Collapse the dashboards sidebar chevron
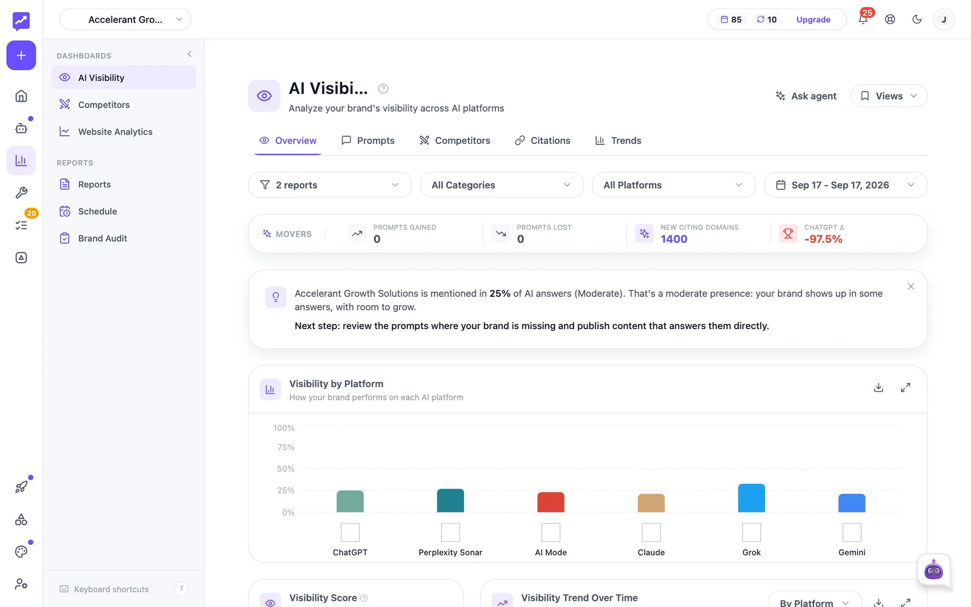Image resolution: width=971 pixels, height=607 pixels. tap(190, 54)
